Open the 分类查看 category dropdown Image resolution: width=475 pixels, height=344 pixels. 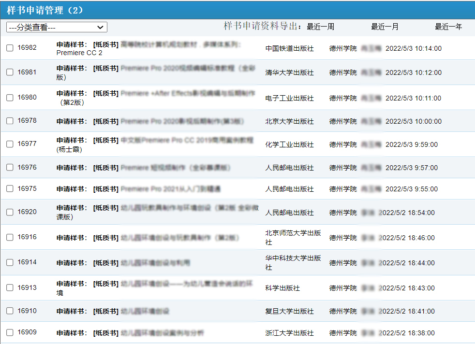[x=57, y=27]
